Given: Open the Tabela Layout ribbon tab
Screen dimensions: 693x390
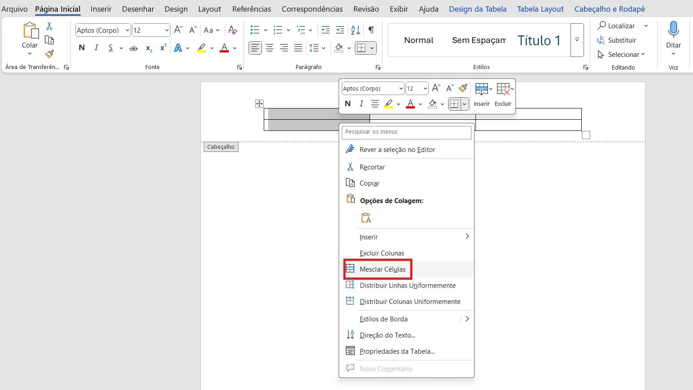Looking at the screenshot, I should [x=540, y=9].
